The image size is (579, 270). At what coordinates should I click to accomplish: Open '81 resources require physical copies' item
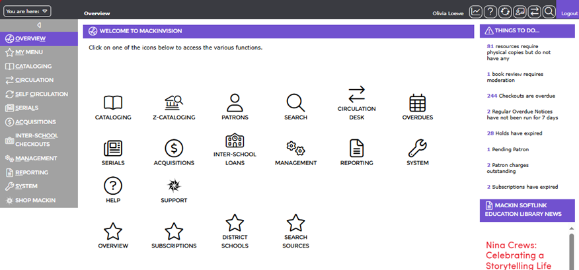[518, 52]
